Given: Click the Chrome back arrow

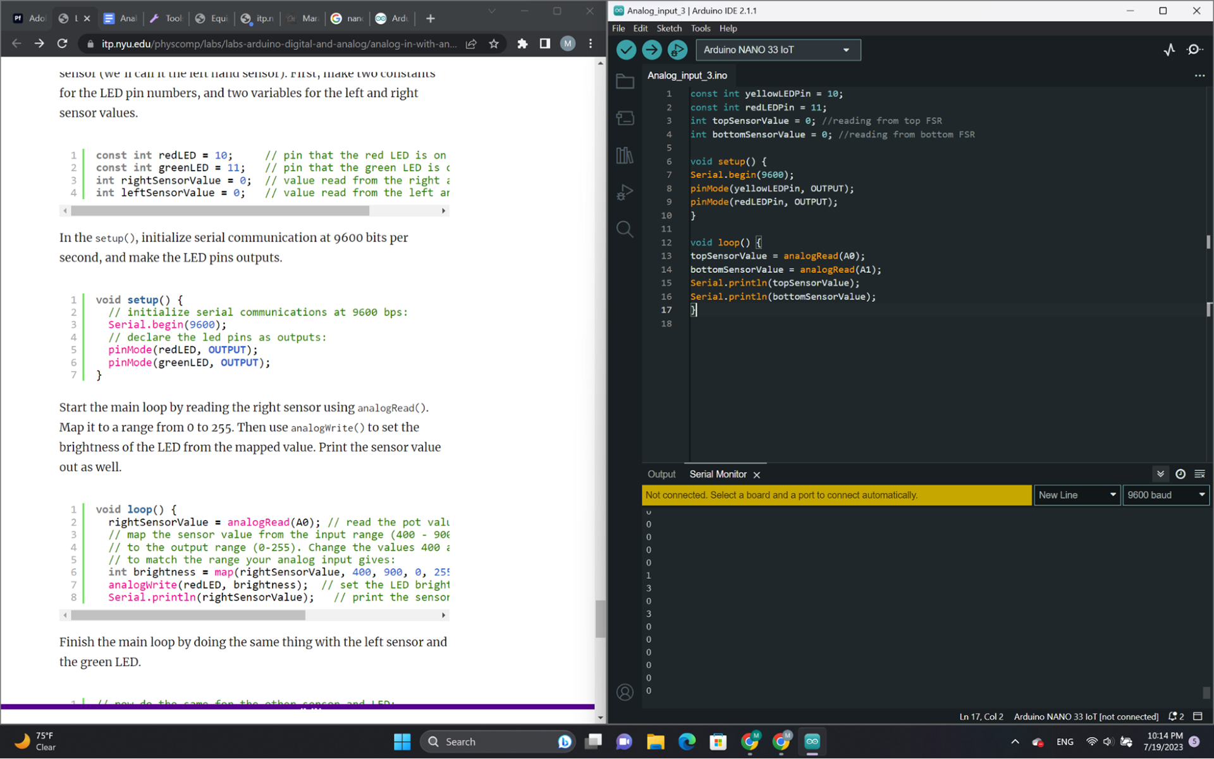Looking at the screenshot, I should (x=17, y=44).
